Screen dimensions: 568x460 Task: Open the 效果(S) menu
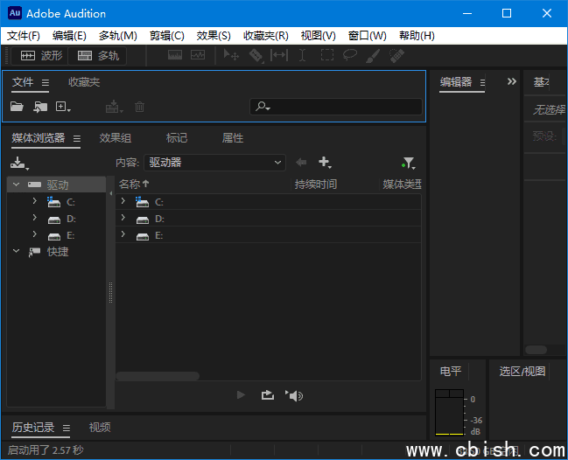click(214, 36)
